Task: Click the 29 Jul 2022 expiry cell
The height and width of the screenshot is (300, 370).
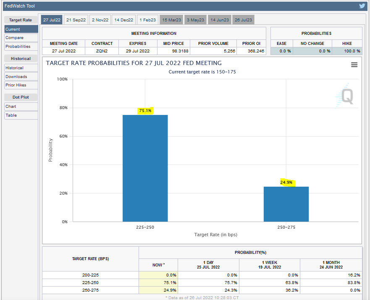Action: coord(138,51)
